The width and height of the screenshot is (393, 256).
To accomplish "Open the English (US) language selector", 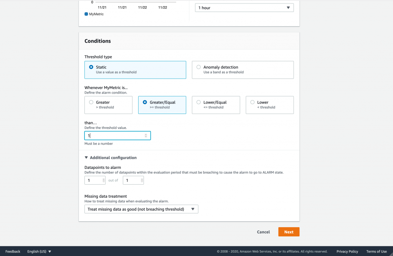I will [x=38, y=251].
